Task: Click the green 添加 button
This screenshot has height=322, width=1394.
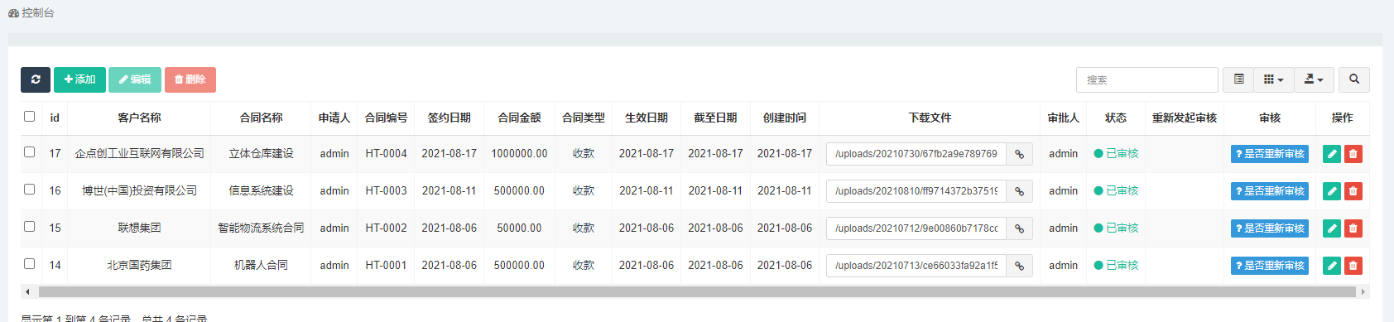Action: point(79,79)
